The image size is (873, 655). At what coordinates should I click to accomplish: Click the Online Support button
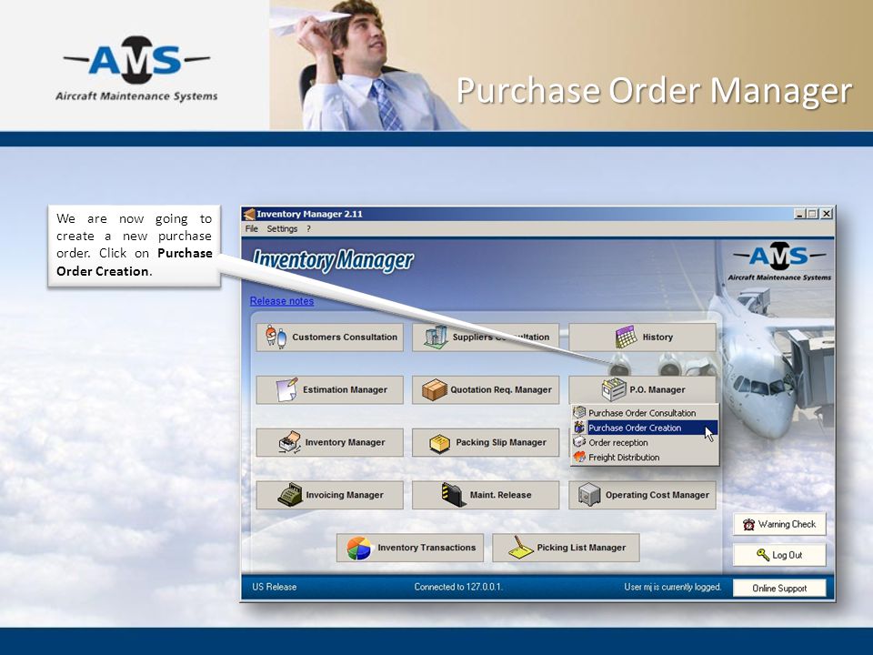779,589
